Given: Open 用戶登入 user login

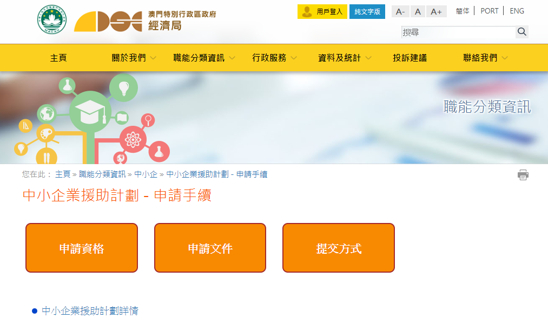Looking at the screenshot, I should click(x=322, y=11).
